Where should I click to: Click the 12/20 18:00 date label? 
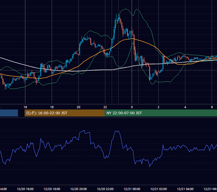(52, 189)
